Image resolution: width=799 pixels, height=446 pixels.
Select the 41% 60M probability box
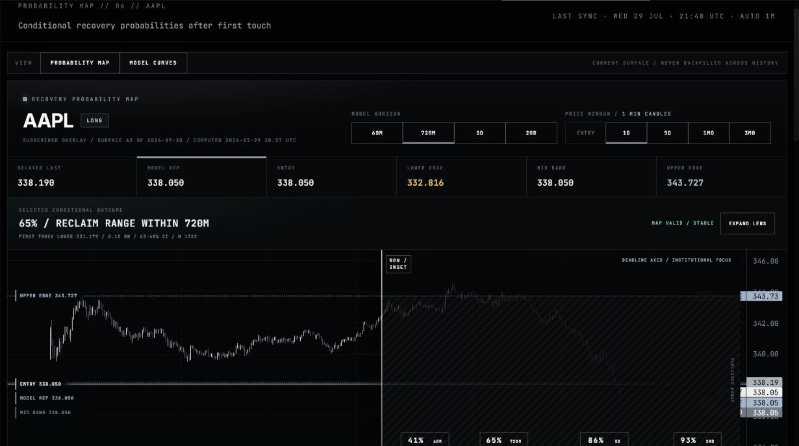coord(425,440)
